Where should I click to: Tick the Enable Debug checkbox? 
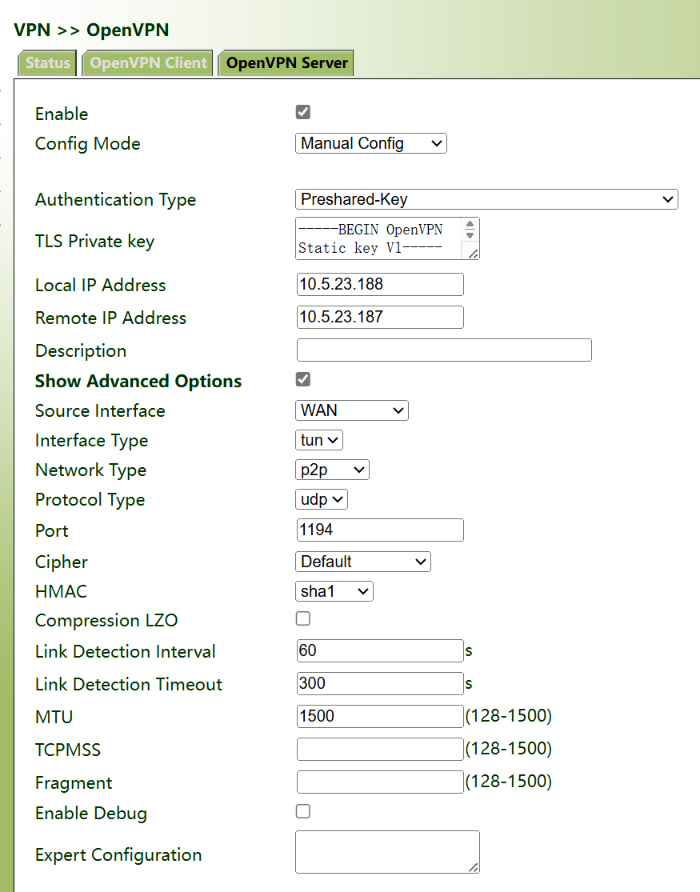(x=303, y=811)
